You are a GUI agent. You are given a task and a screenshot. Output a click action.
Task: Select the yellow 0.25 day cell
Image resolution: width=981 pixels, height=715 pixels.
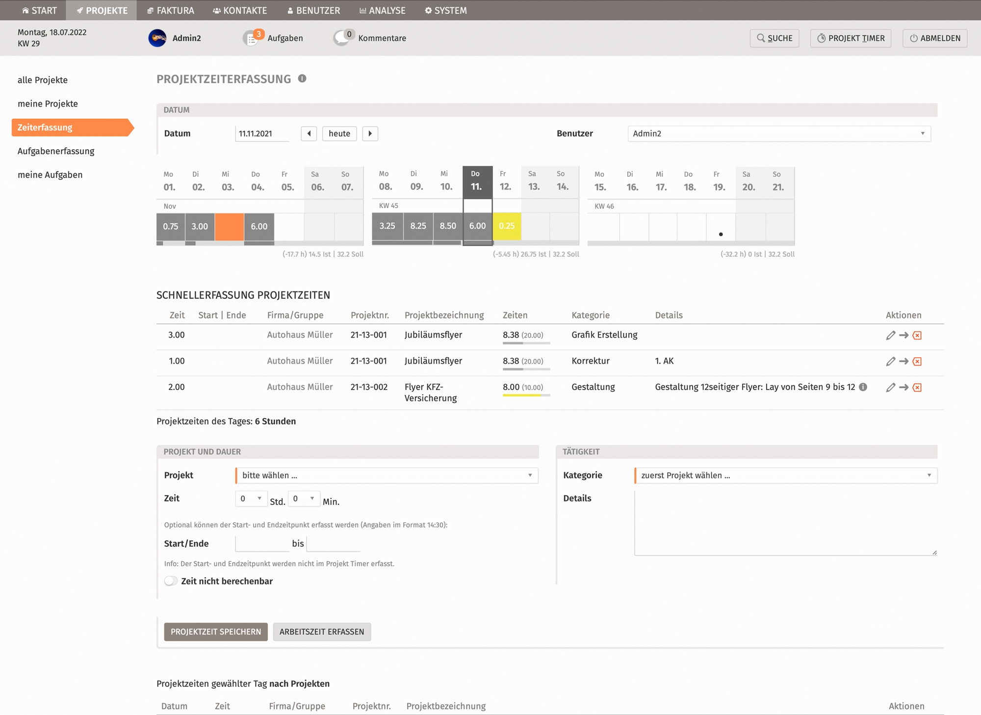(507, 226)
